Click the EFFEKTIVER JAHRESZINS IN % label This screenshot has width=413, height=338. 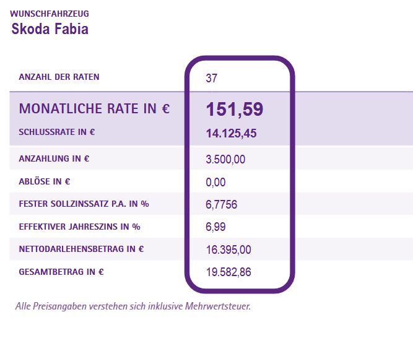tap(80, 227)
